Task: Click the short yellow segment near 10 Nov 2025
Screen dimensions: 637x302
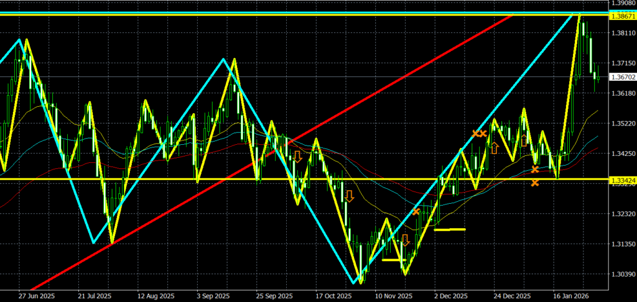Action: pyautogui.click(x=393, y=260)
